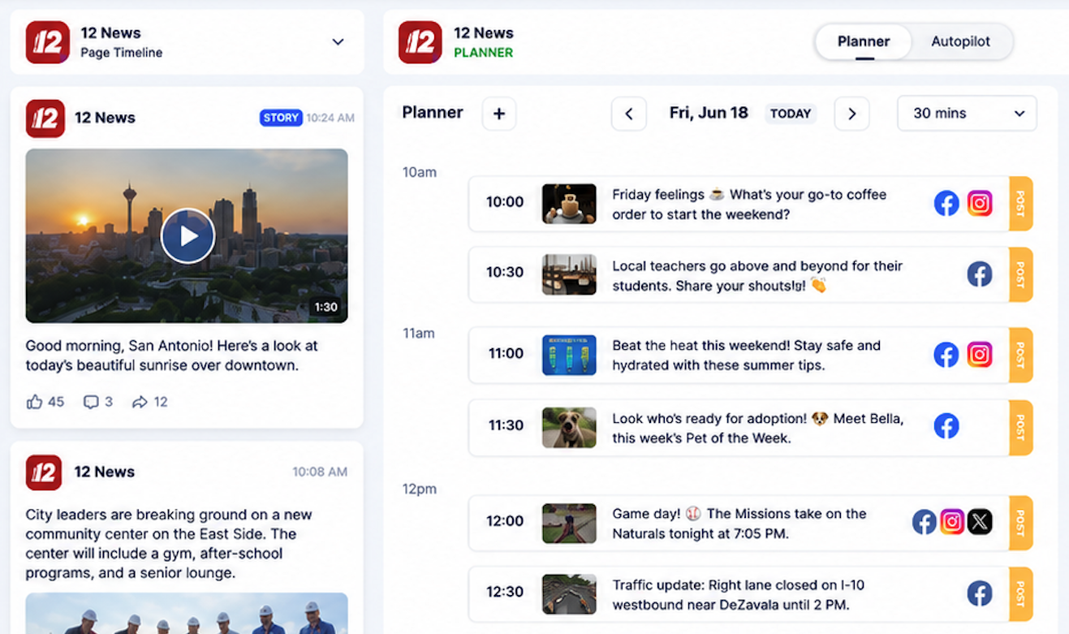The height and width of the screenshot is (634, 1069).
Task: Click the 12:30 time label
Action: 505,593
